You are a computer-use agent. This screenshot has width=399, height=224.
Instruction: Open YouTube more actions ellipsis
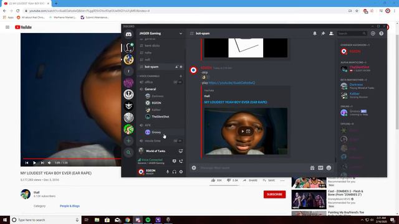[282, 180]
